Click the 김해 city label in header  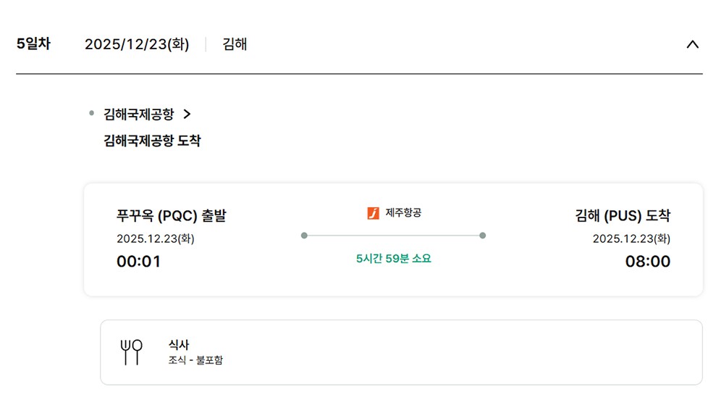235,44
